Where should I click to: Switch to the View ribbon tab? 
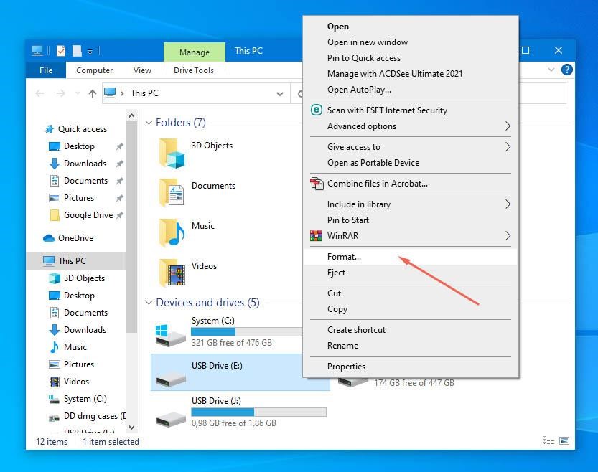(142, 70)
